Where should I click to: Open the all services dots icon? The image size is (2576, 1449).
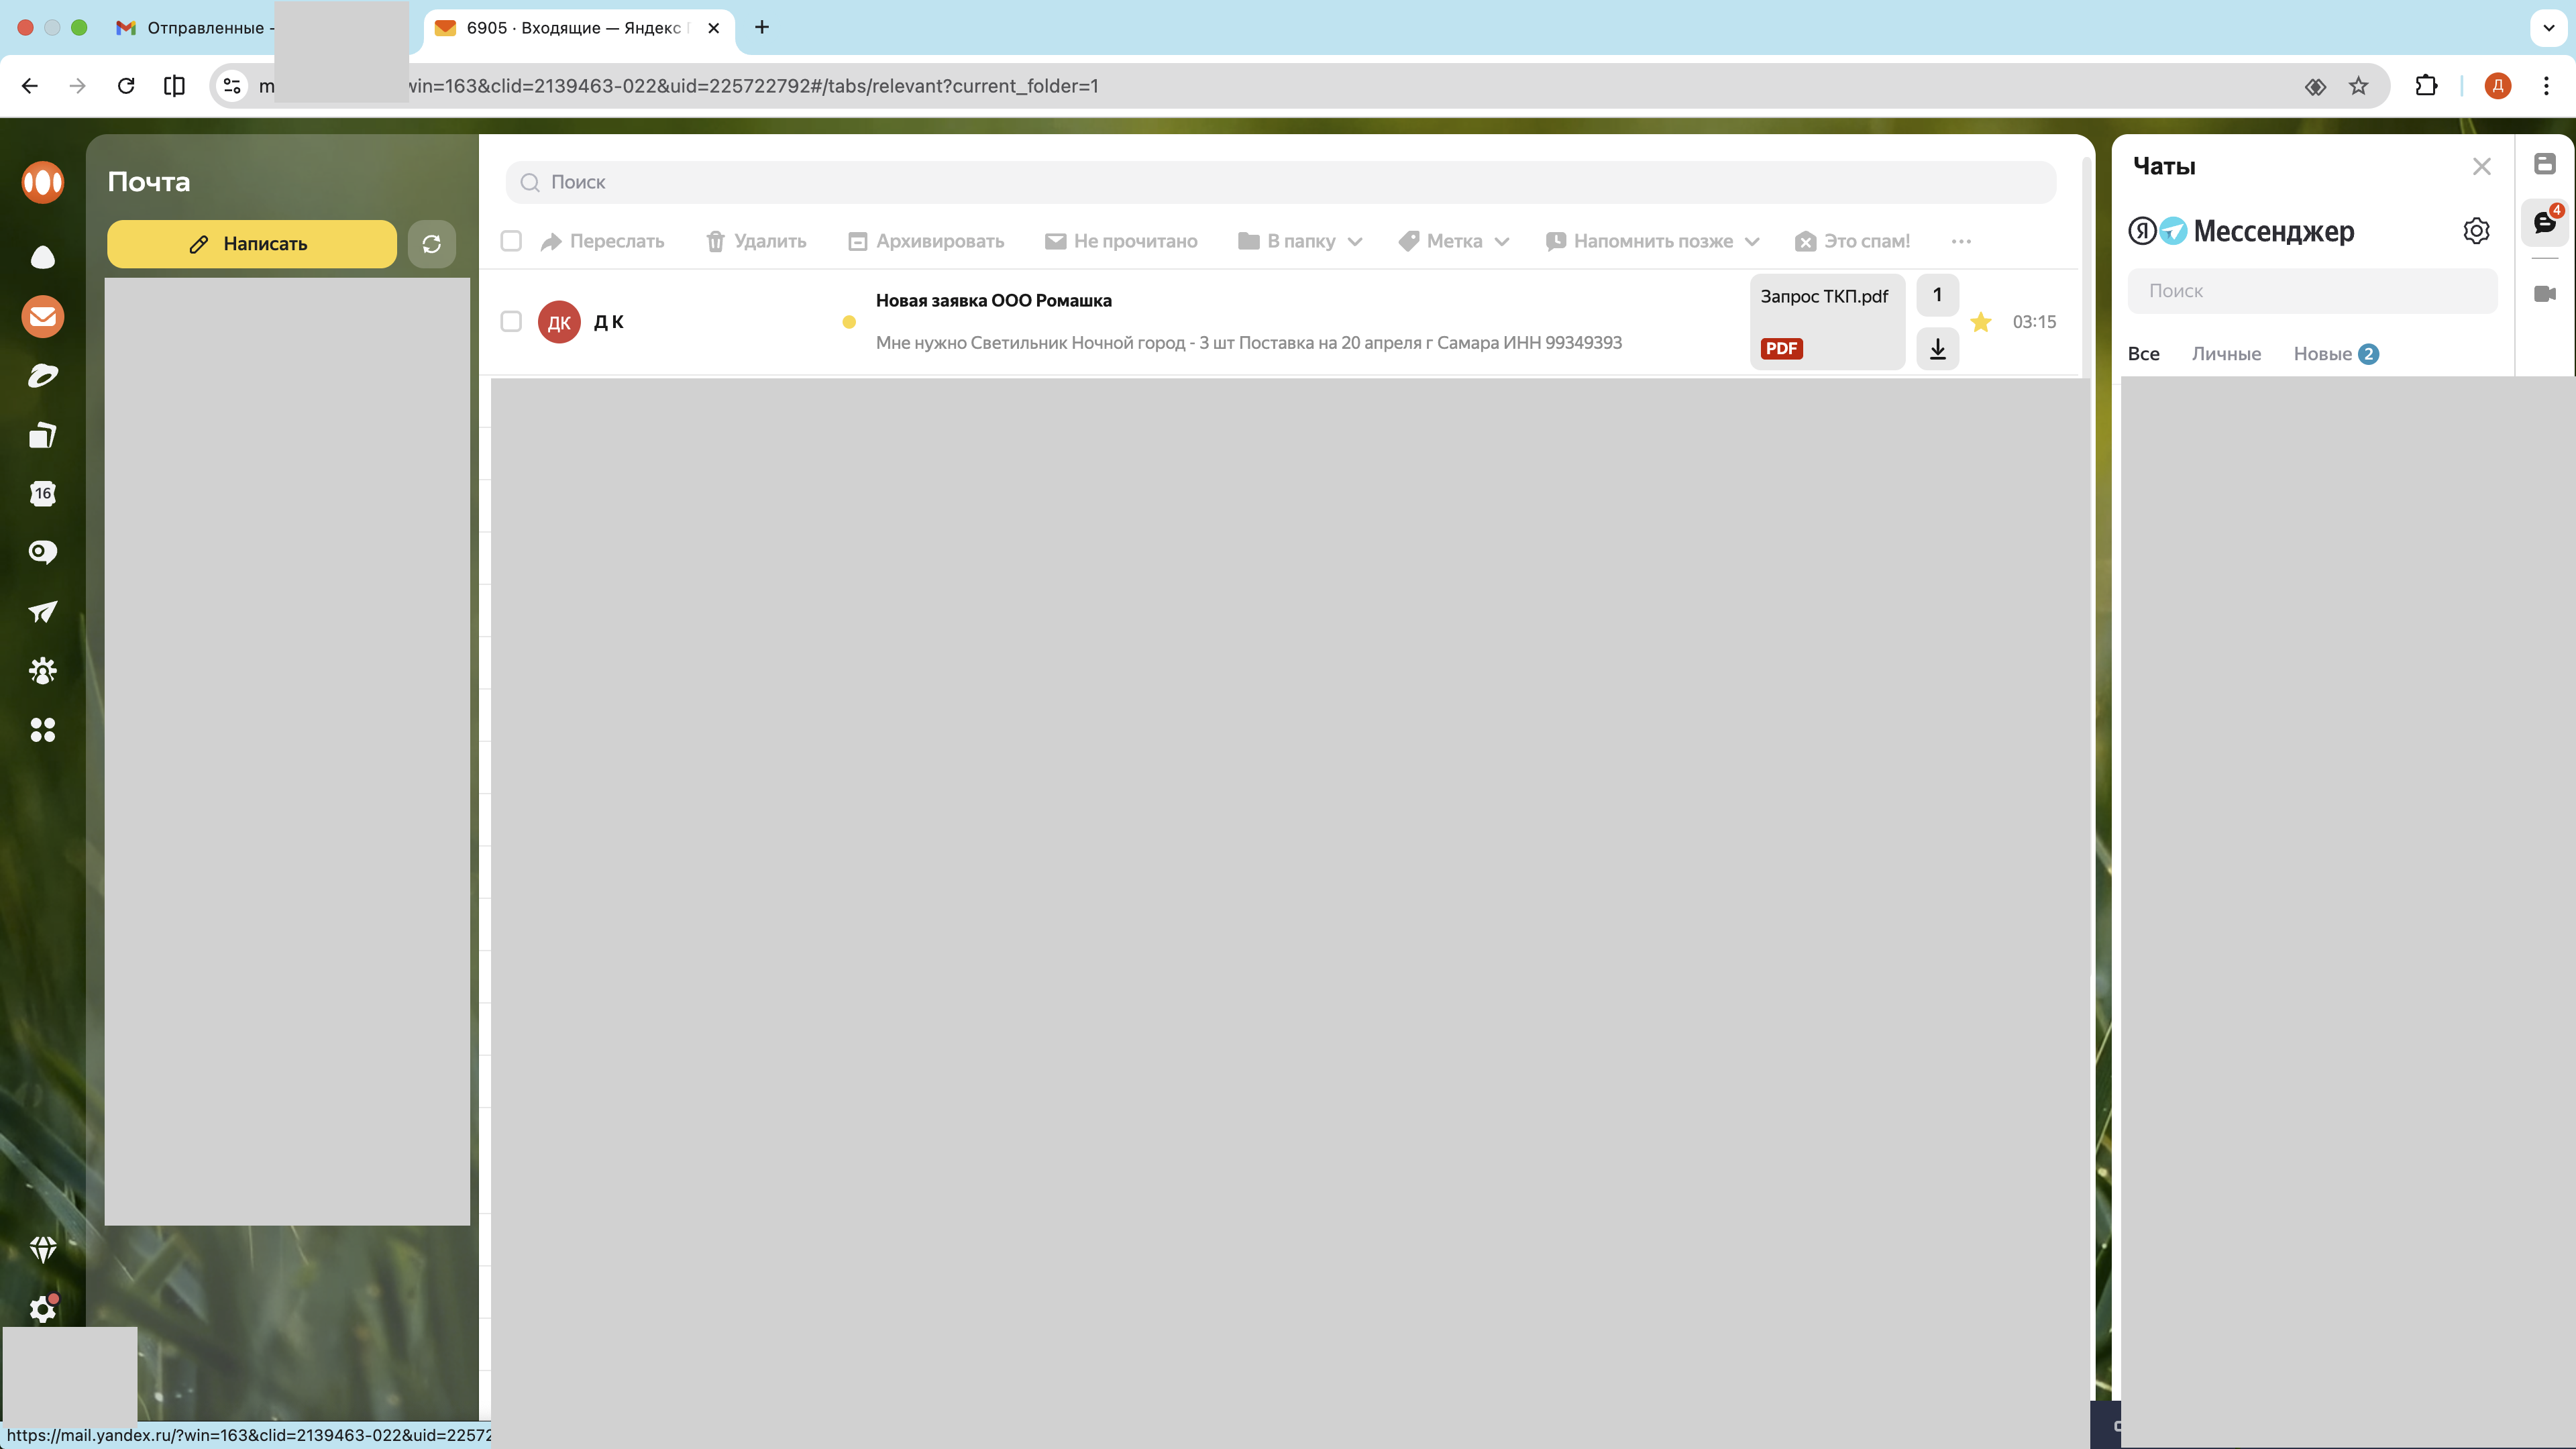[43, 730]
